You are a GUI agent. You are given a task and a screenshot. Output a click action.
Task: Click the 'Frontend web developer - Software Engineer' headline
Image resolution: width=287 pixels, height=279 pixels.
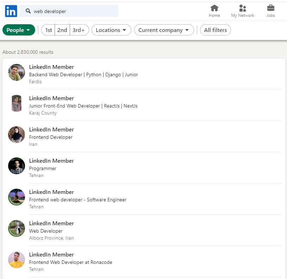(x=78, y=200)
